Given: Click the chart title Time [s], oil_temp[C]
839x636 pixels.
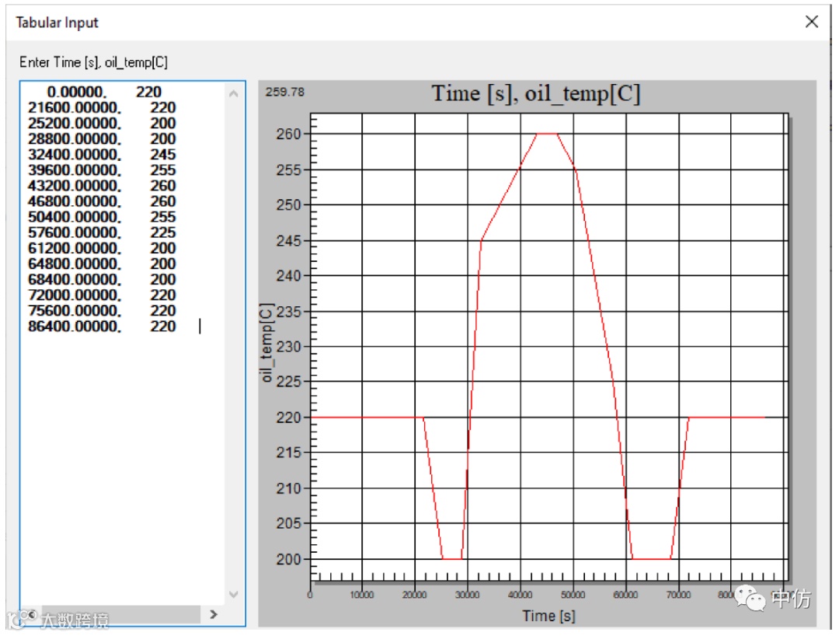Looking at the screenshot, I should click(x=535, y=93).
